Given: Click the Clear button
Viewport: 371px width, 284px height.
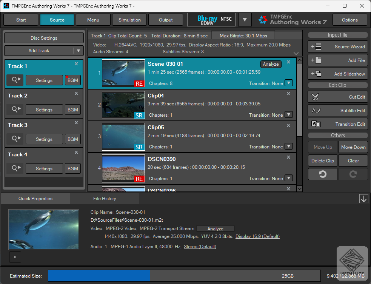Looking at the screenshot, I should pyautogui.click(x=353, y=161).
